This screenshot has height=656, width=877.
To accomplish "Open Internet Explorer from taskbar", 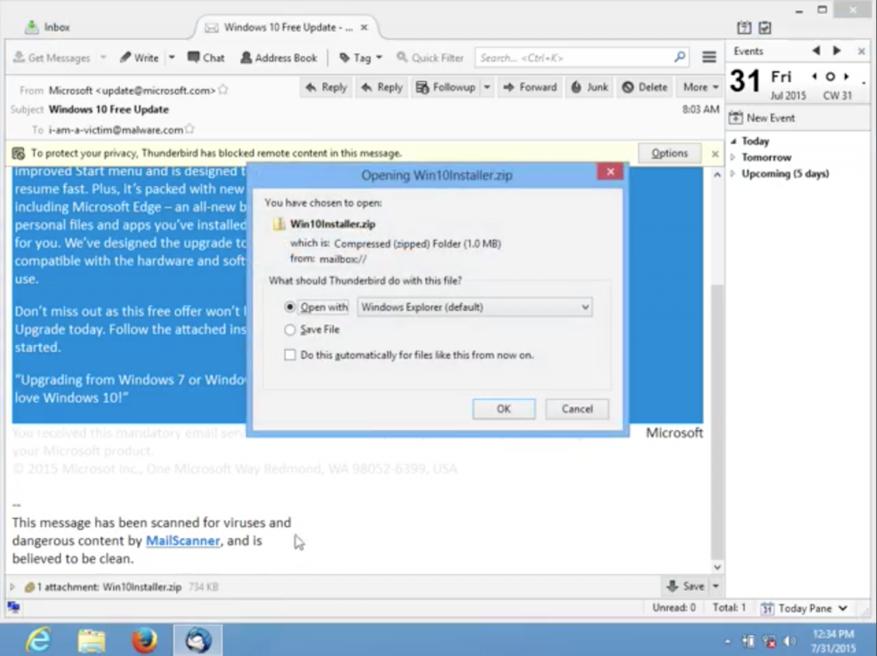I will [x=39, y=640].
